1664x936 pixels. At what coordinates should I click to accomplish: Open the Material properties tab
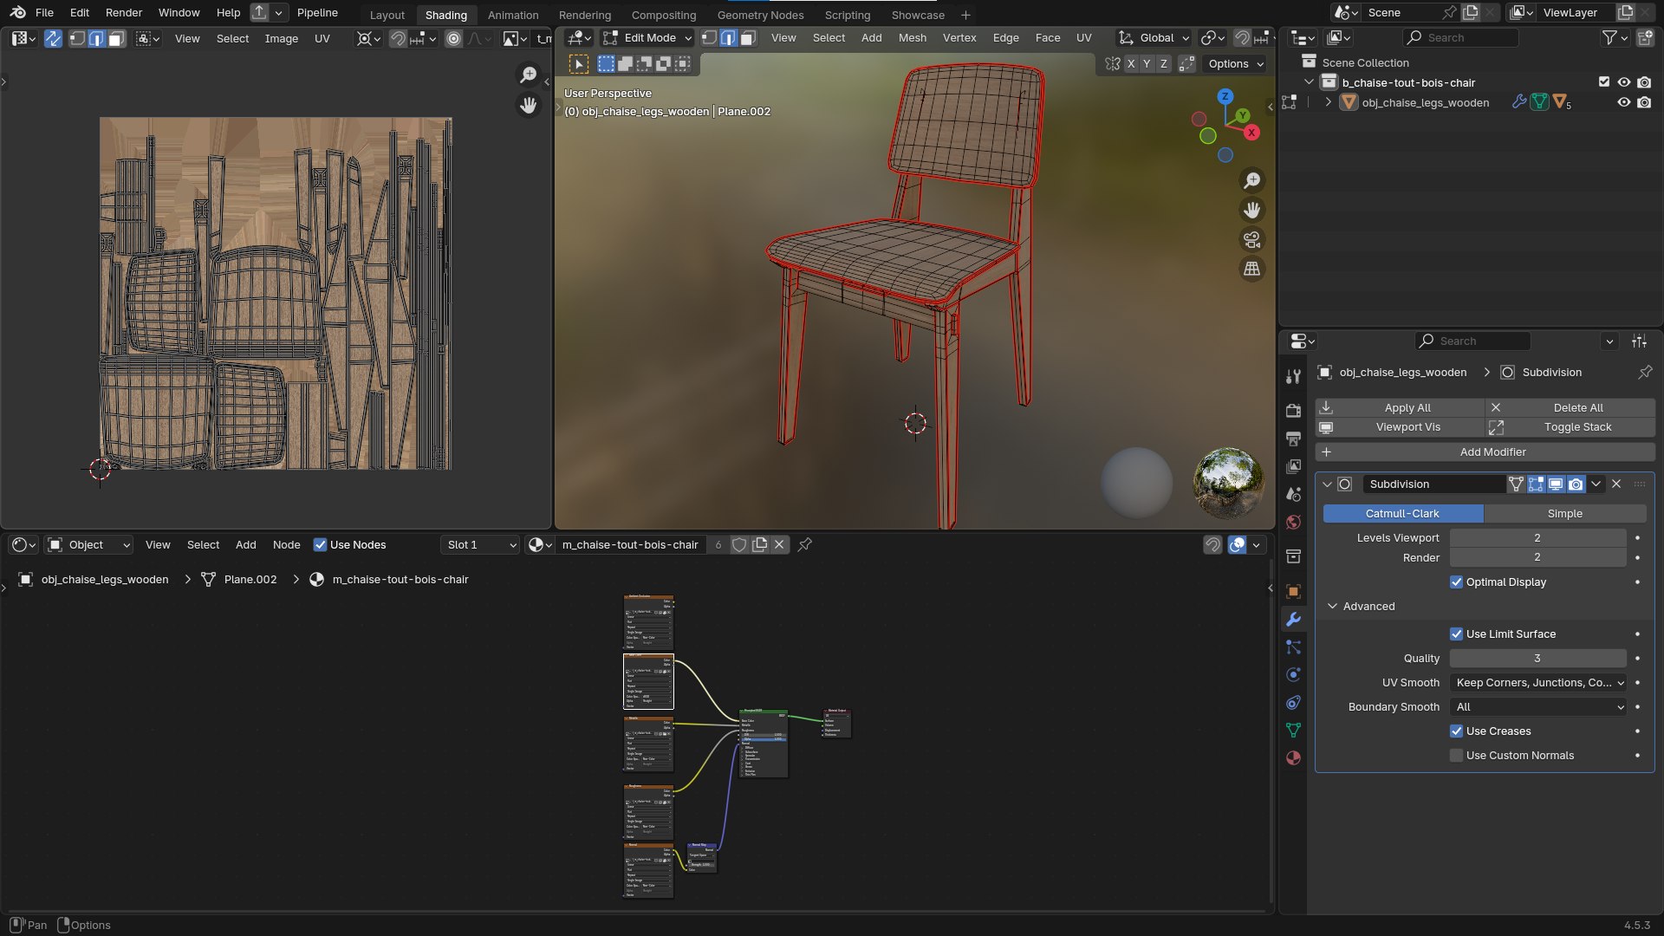pyautogui.click(x=1293, y=758)
